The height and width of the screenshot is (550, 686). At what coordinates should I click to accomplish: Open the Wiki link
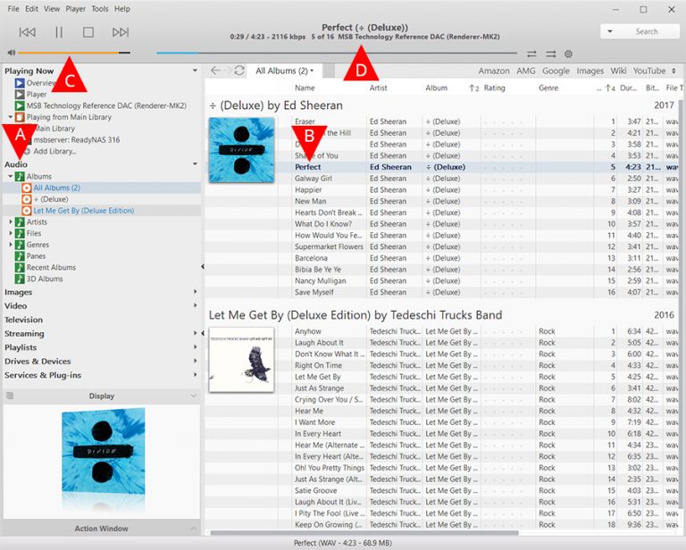pos(619,71)
